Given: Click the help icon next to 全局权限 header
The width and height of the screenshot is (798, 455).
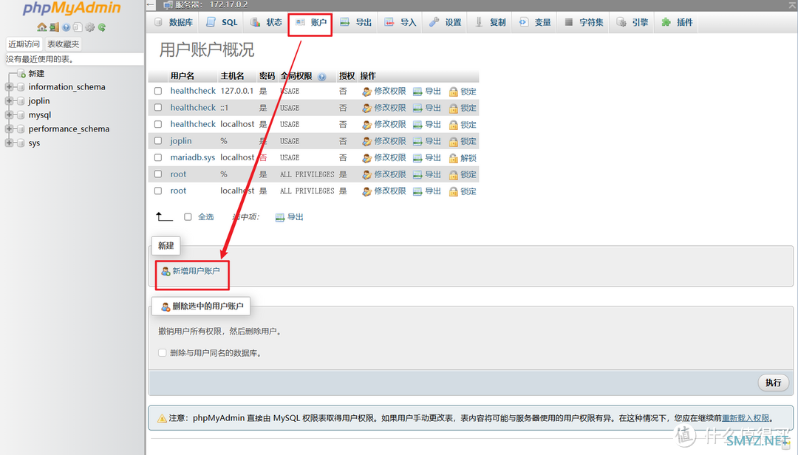Looking at the screenshot, I should (321, 77).
